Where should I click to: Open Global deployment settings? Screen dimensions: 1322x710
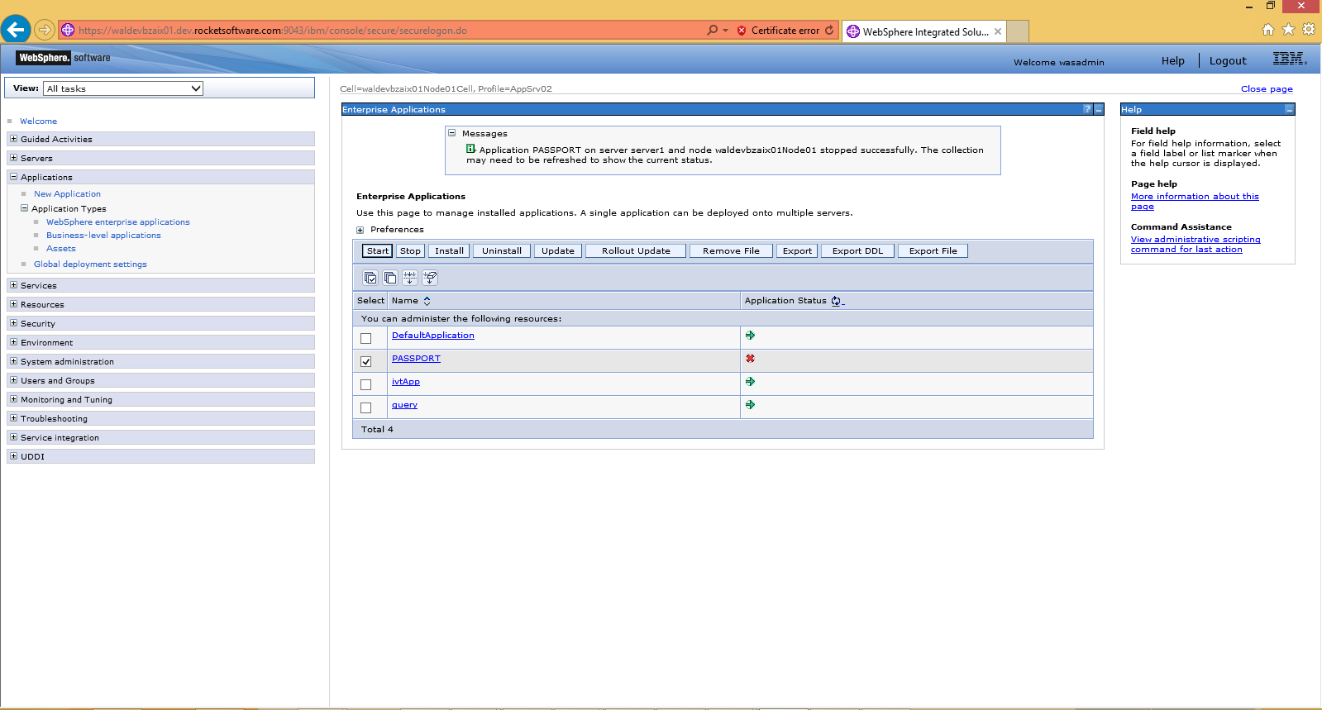point(90,264)
